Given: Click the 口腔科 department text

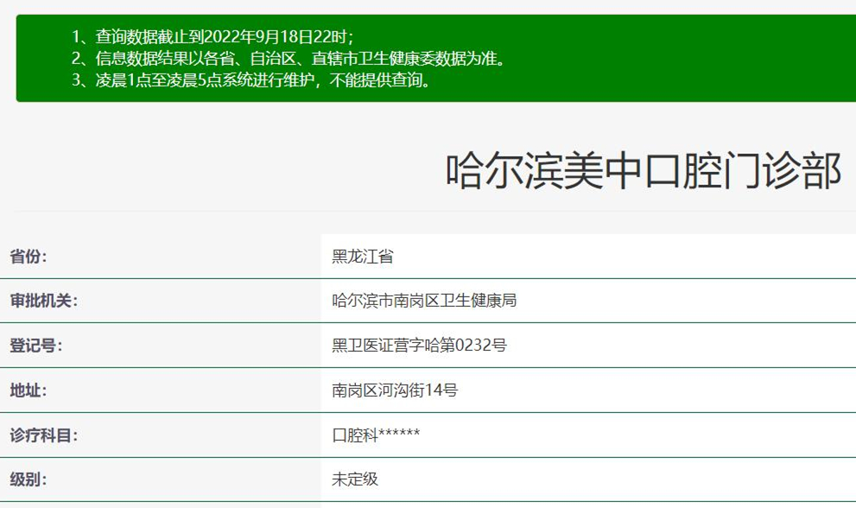Looking at the screenshot, I should (355, 435).
